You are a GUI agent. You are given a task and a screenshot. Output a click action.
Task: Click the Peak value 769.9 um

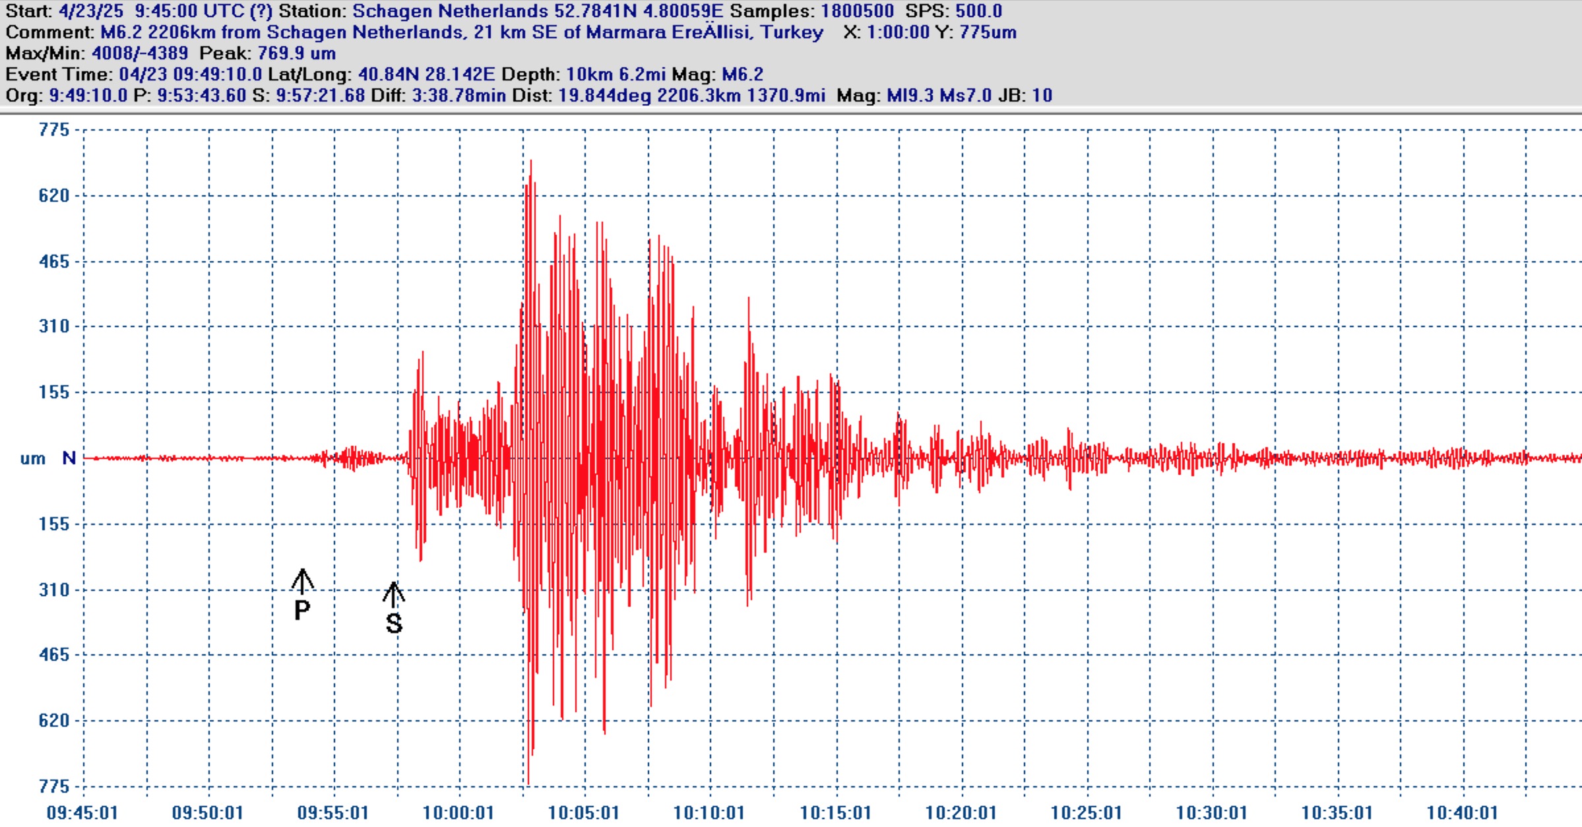297,53
